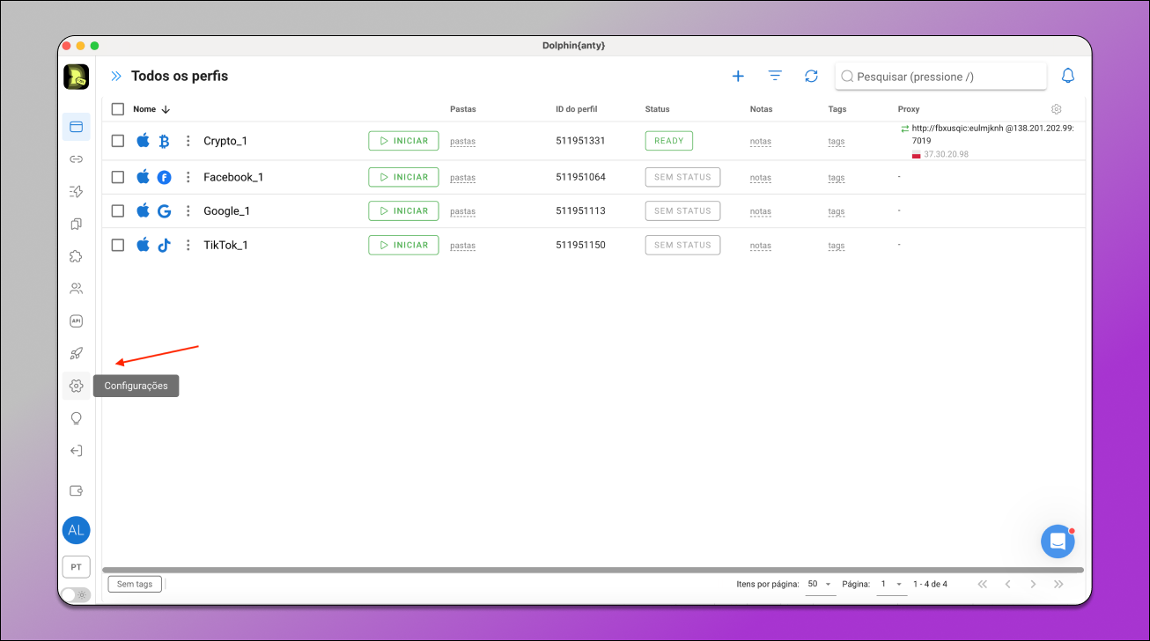
Task: Click the Apple icon on Crypto_1 row
Action: 143,140
